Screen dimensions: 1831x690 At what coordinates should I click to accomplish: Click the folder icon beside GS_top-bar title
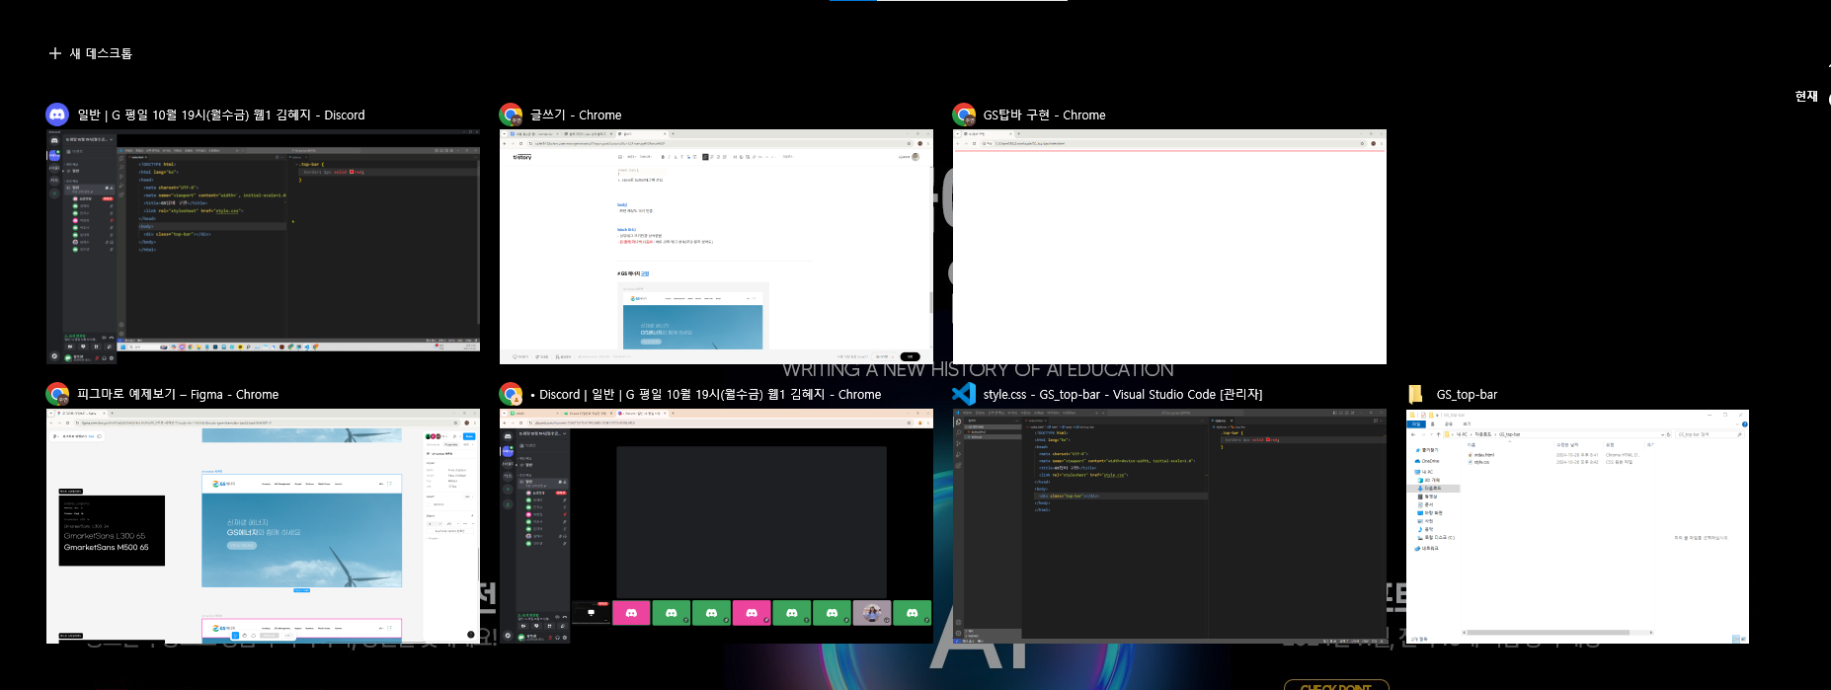[1416, 394]
